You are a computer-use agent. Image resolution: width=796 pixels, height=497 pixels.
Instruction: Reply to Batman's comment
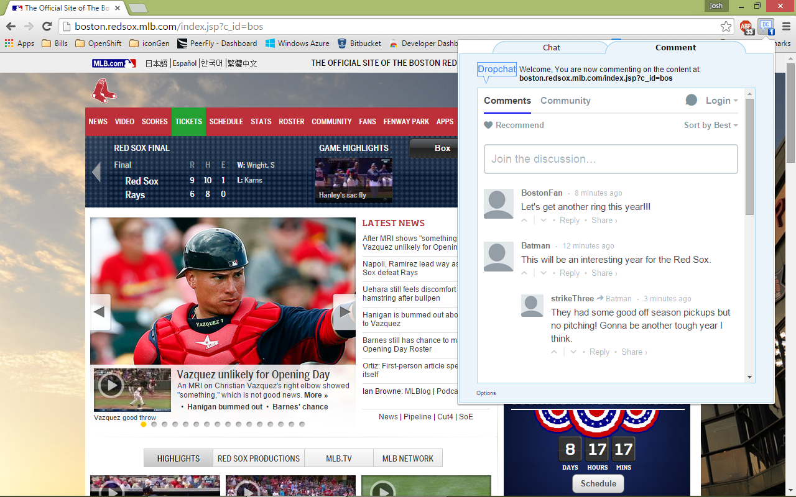[570, 273]
